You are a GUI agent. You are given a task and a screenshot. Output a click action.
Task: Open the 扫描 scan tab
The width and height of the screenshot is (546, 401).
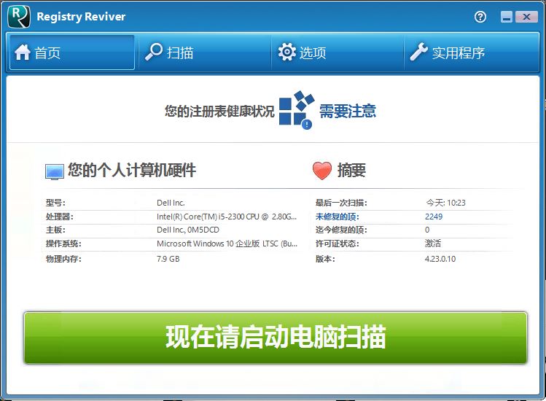click(x=205, y=52)
